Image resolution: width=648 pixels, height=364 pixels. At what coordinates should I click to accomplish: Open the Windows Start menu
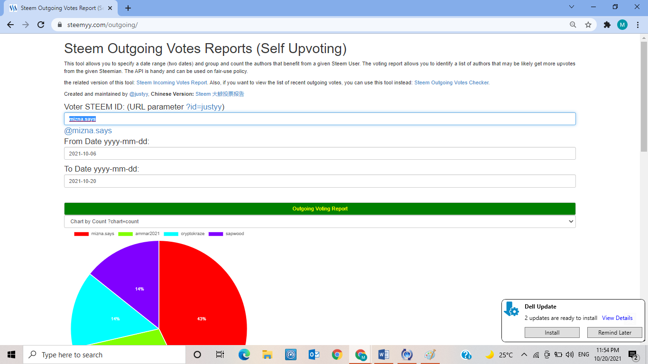pyautogui.click(x=11, y=355)
